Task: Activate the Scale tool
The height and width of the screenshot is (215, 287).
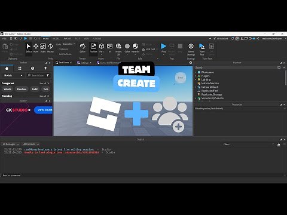Action: click(x=43, y=48)
